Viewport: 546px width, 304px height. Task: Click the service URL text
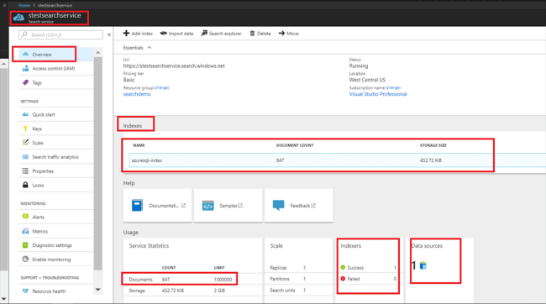(174, 66)
